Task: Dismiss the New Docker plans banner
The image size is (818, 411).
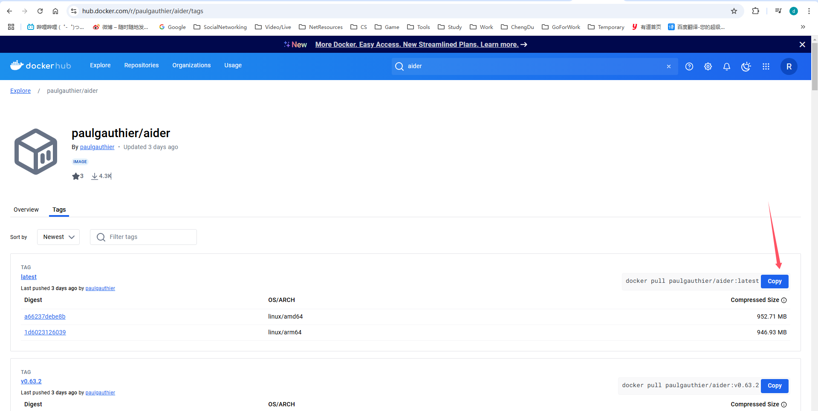Action: coord(802,44)
